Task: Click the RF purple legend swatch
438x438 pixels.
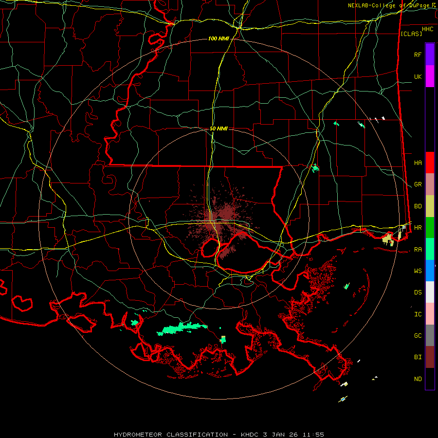Action: 430,54
